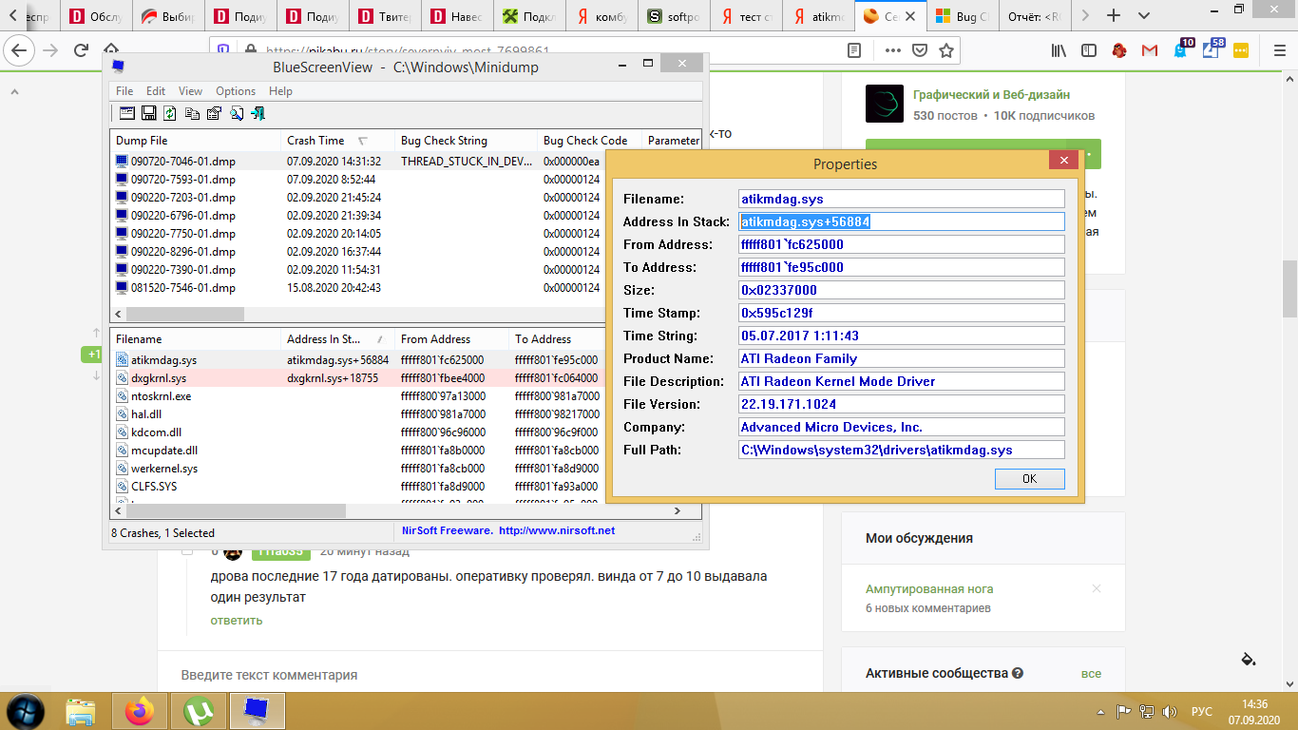This screenshot has width=1298, height=730.
Task: Open the Help menu in BlueScreenView
Action: [280, 91]
